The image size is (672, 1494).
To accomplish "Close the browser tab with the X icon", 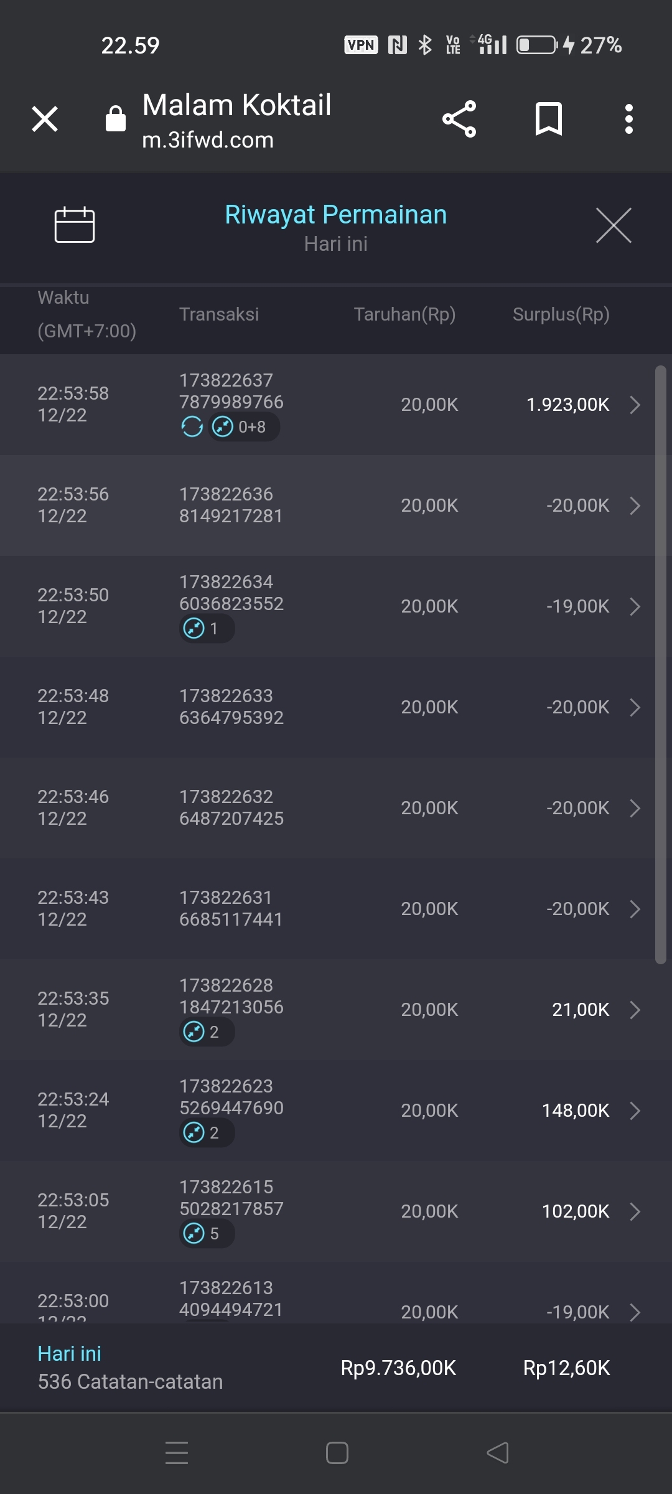I will 45,118.
